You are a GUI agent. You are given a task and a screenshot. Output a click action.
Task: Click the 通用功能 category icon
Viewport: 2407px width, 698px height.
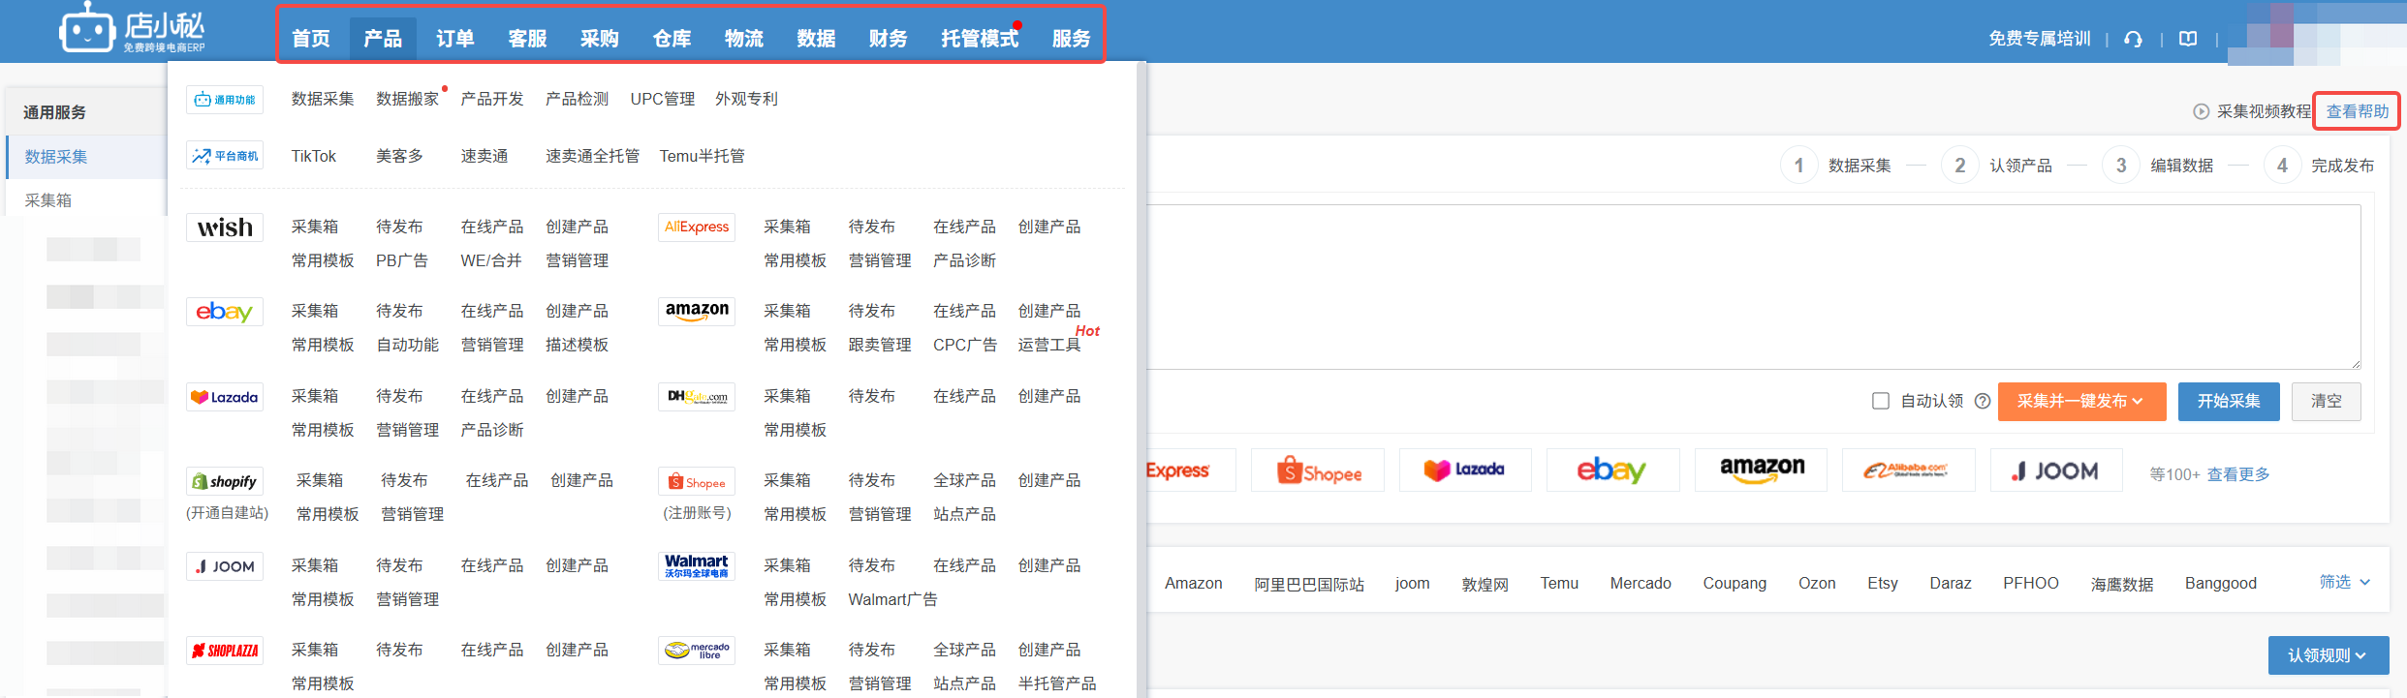pyautogui.click(x=225, y=100)
